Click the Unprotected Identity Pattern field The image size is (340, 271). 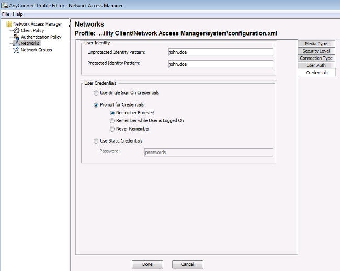click(221, 52)
